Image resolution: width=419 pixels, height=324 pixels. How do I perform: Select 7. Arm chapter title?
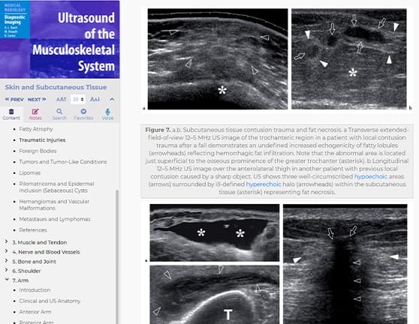pyautogui.click(x=20, y=280)
